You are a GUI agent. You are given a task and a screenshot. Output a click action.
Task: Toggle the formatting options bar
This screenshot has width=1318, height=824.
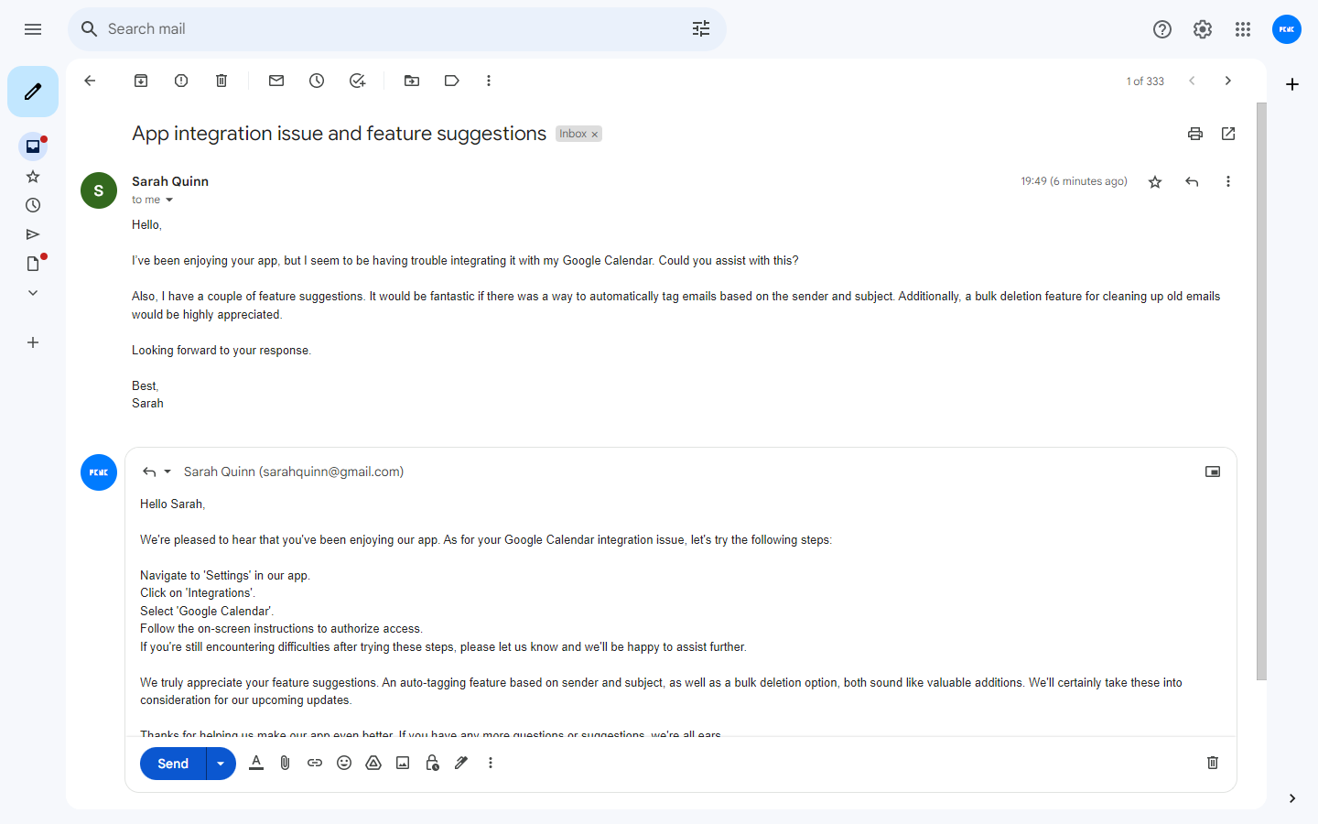(256, 763)
